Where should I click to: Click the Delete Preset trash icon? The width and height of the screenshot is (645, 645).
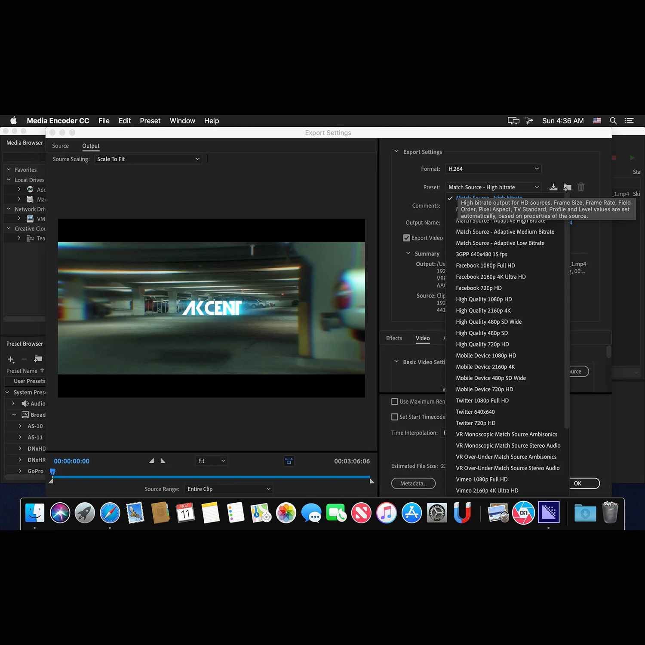[581, 187]
